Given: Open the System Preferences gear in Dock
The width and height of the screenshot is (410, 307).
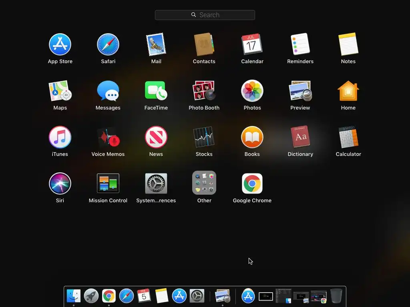Looking at the screenshot, I should click(x=197, y=296).
